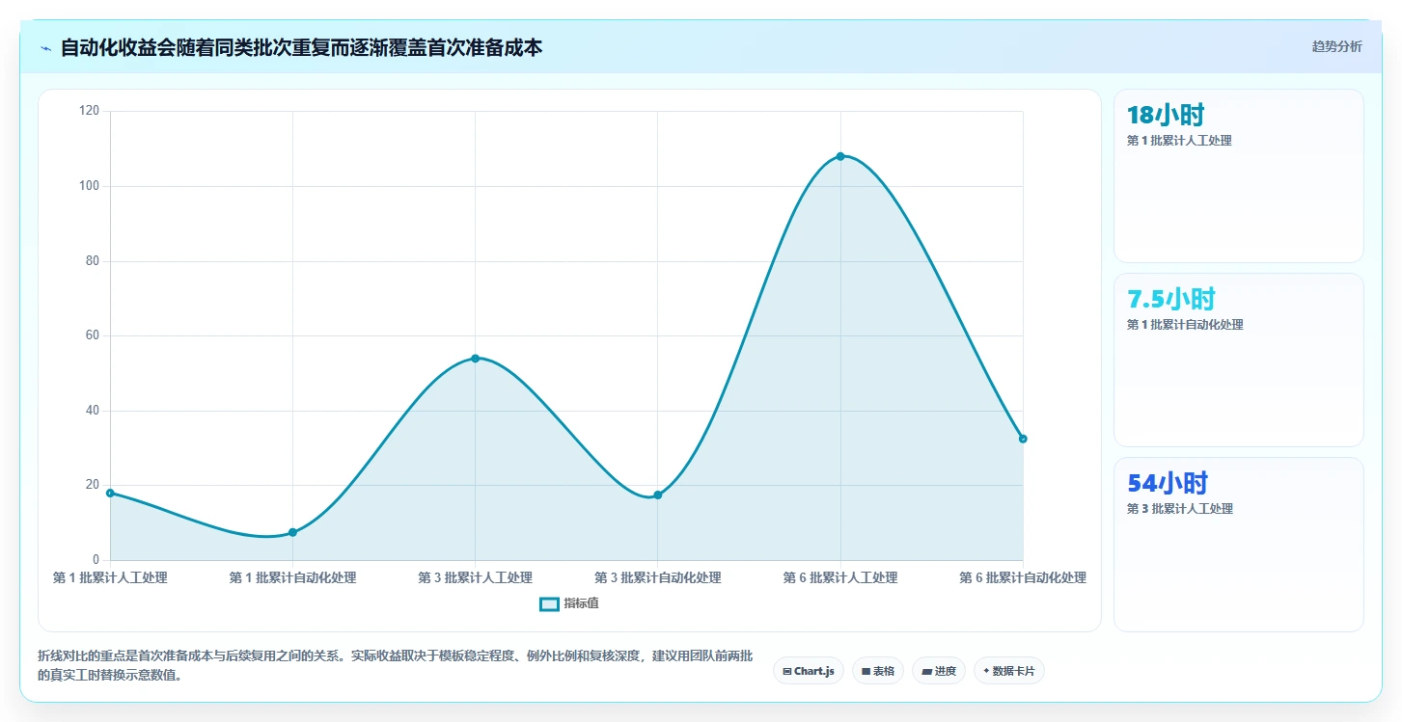This screenshot has width=1402, height=722.
Task: Click y-axis value 60
Action: click(92, 335)
